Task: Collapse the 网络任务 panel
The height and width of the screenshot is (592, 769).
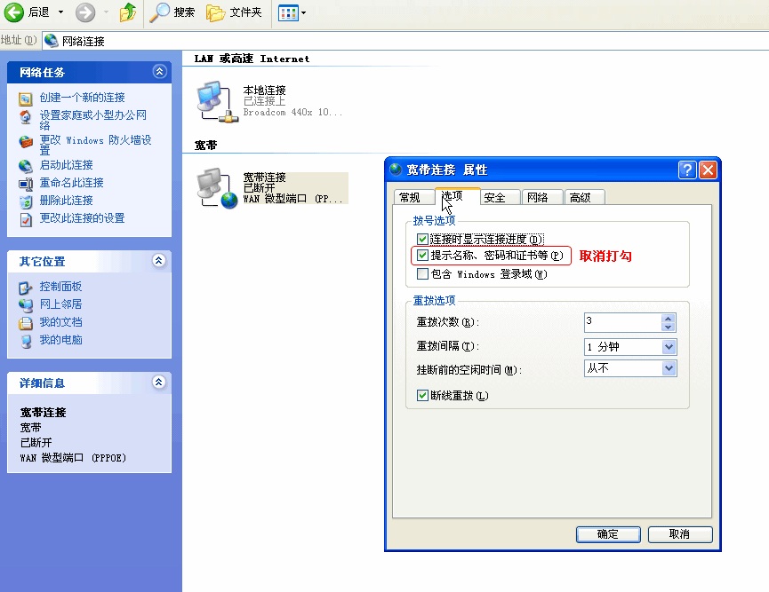Action: pos(160,72)
